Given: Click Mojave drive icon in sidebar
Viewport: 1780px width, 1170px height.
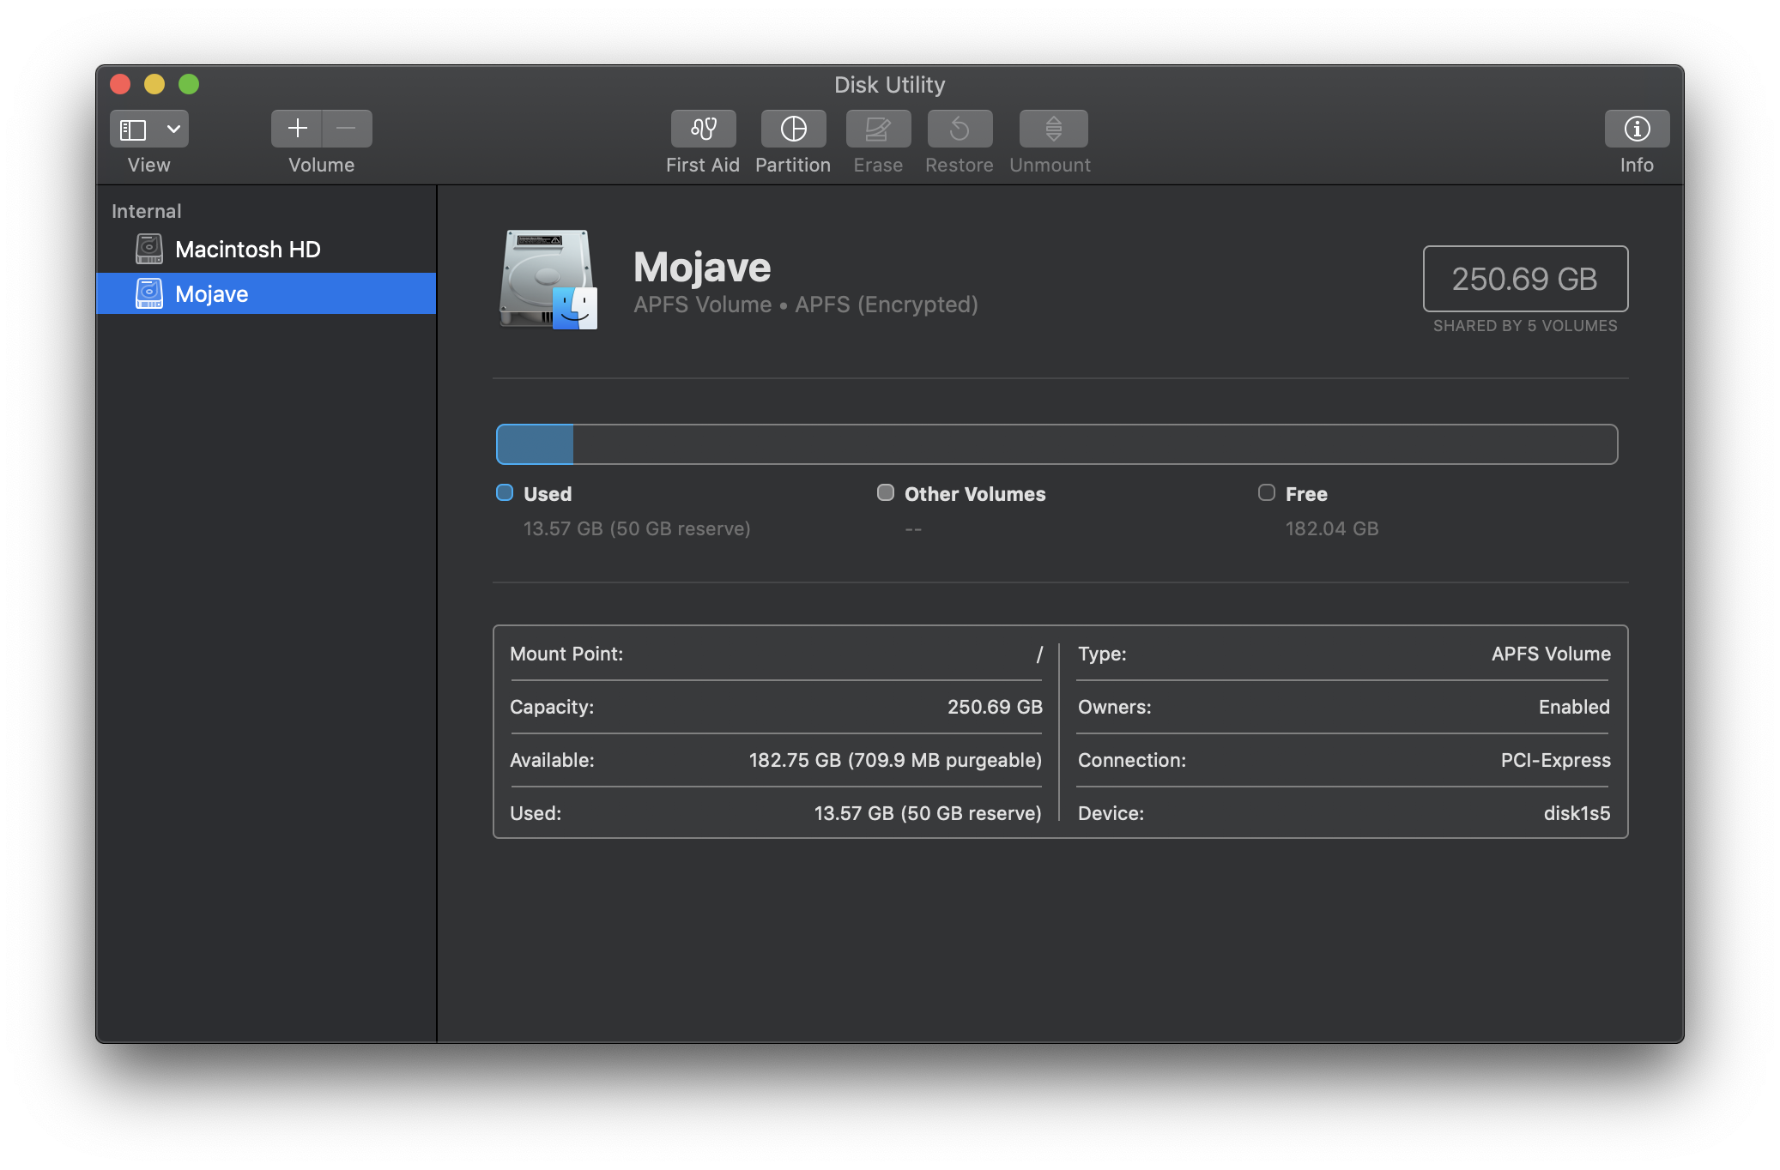Looking at the screenshot, I should pos(149,294).
